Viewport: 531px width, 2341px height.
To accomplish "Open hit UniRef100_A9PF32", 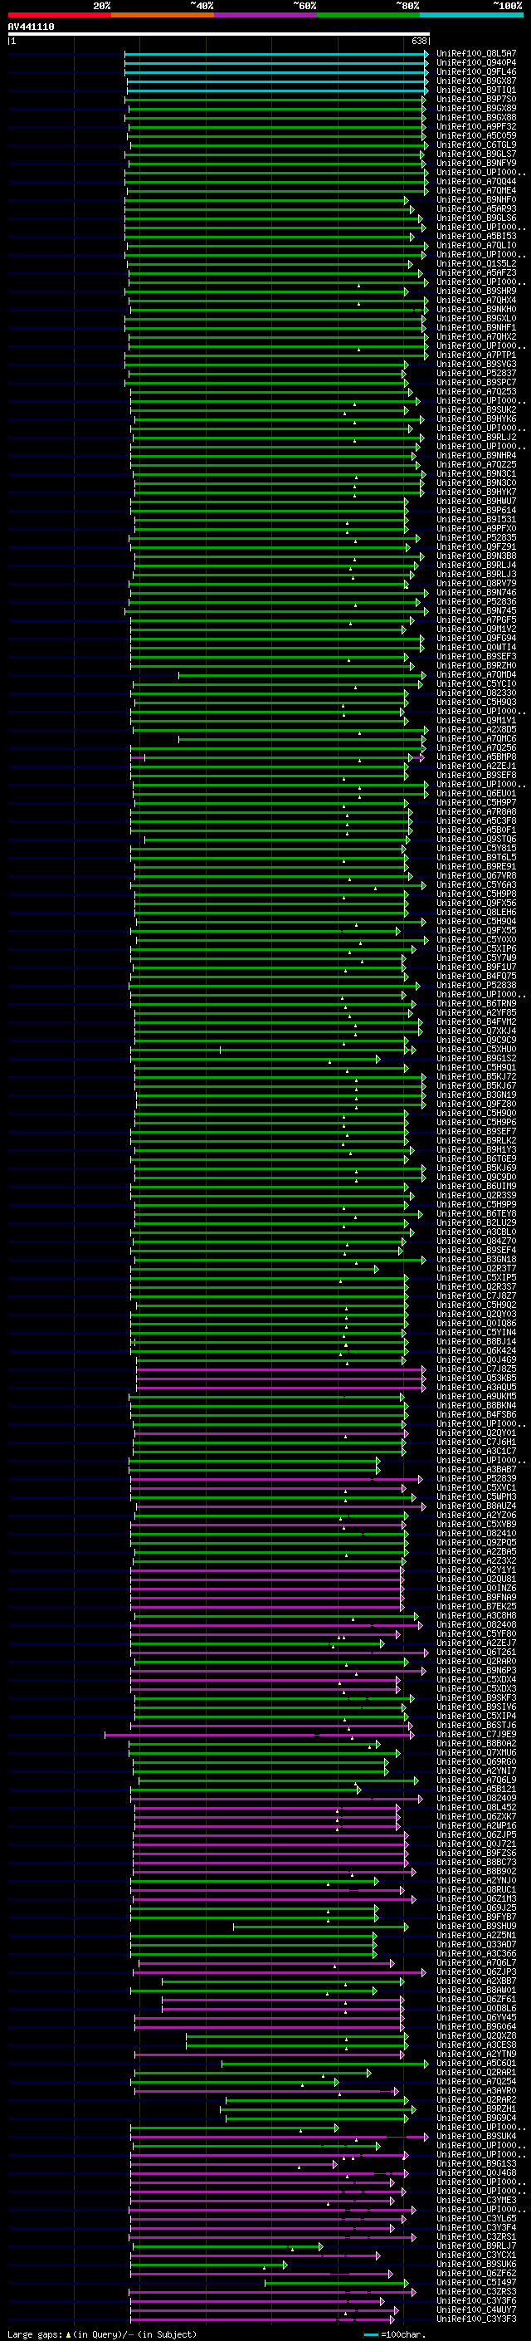I will (476, 126).
